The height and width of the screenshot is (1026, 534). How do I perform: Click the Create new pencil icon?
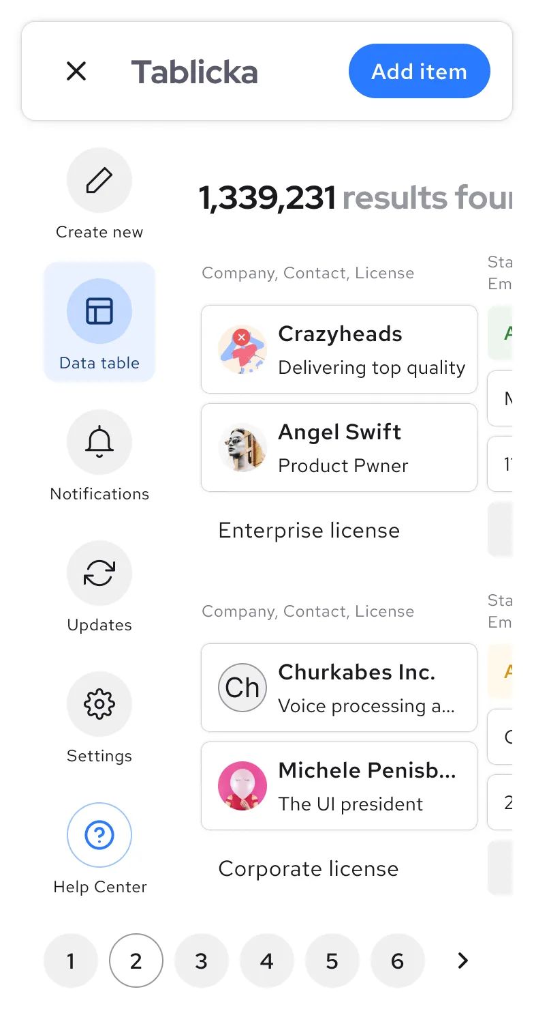pos(99,181)
